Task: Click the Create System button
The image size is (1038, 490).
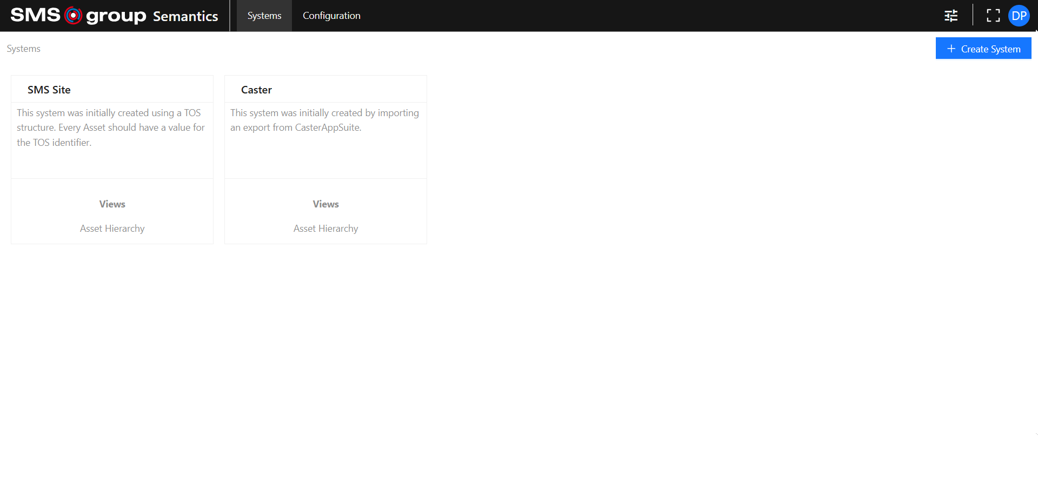Action: (x=983, y=49)
